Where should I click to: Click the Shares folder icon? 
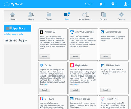coord(49,14)
